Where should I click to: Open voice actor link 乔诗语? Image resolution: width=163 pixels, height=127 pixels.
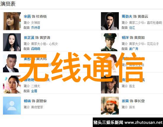click(36, 28)
